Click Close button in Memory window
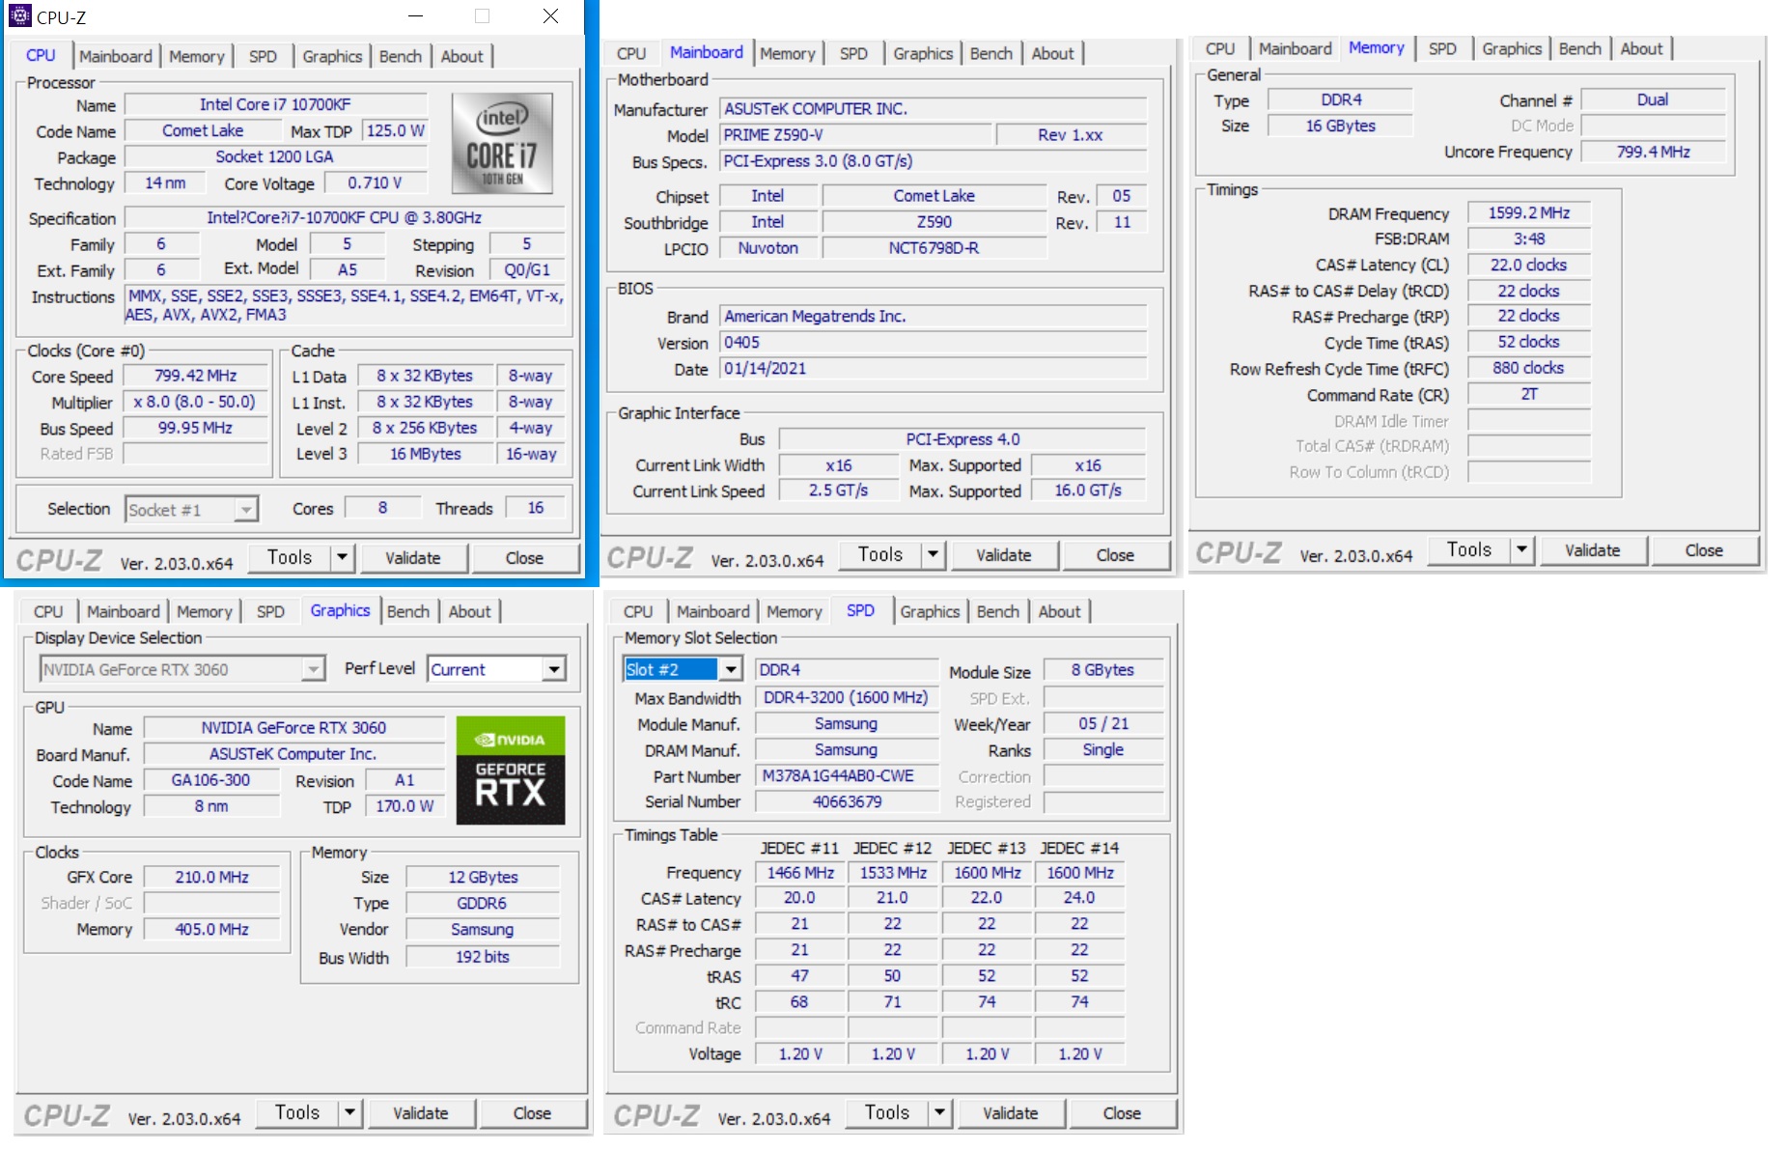Viewport: 1785px width, 1150px height. coord(1704,549)
